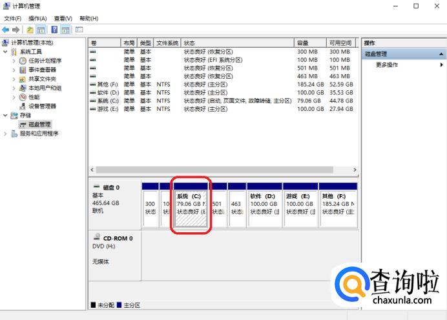Click the black 未分配 legend swatch

[93, 305]
